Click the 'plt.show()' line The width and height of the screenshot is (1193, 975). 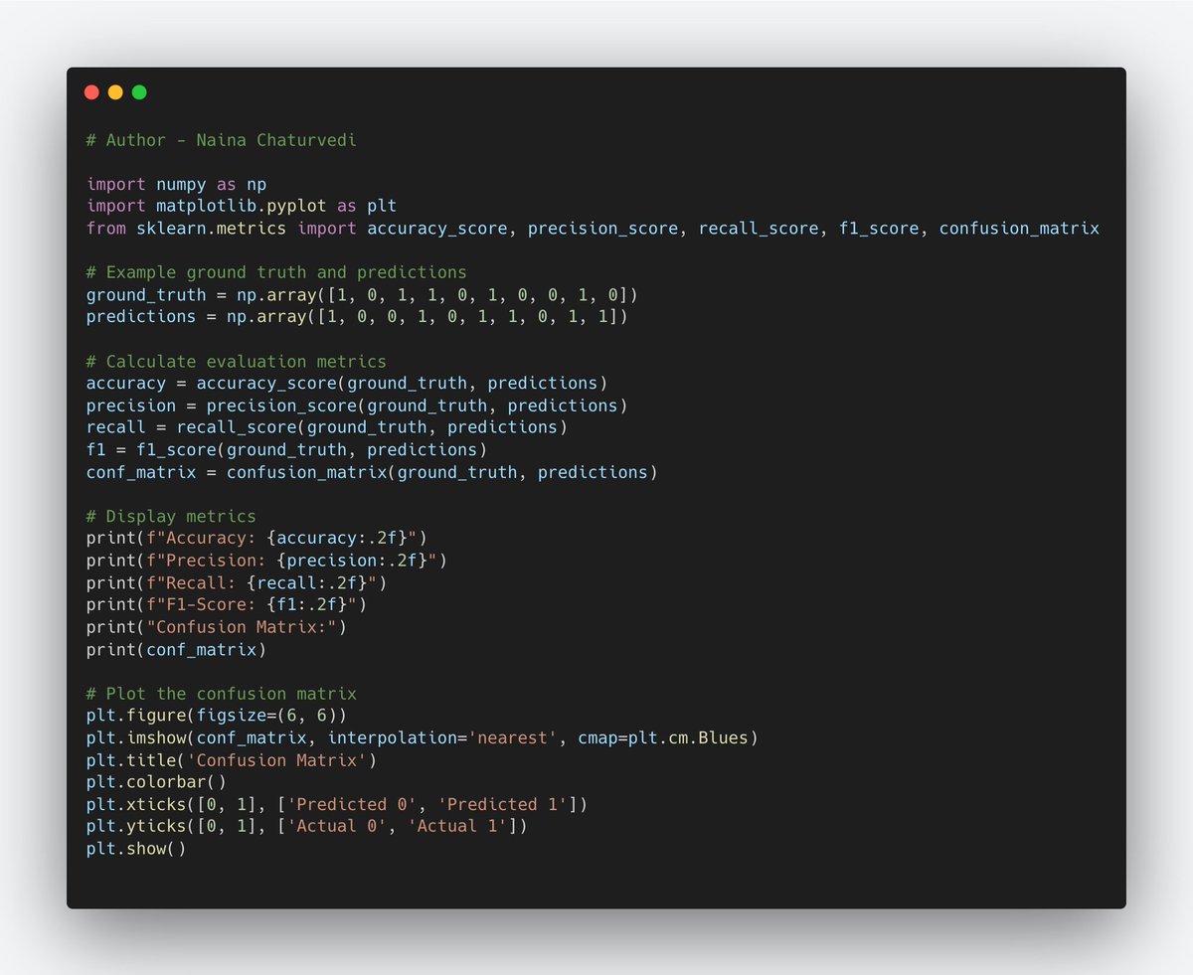click(x=136, y=849)
